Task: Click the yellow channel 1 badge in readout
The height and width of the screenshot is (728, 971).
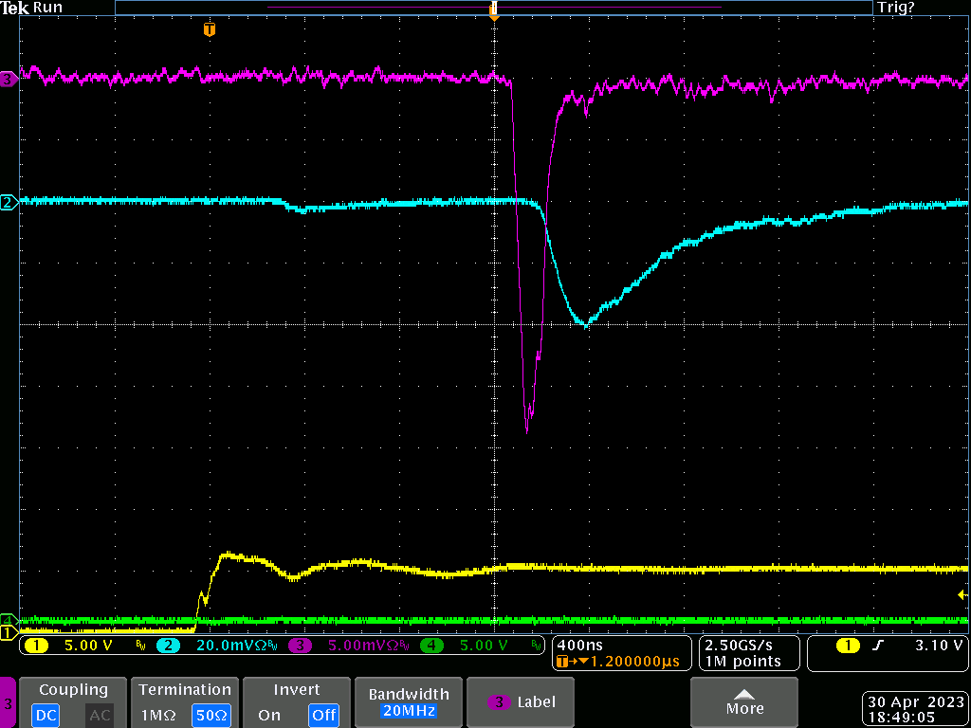Action: [x=36, y=646]
